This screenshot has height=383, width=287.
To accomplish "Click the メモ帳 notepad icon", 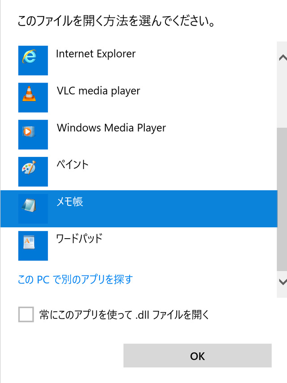I will (x=33, y=209).
